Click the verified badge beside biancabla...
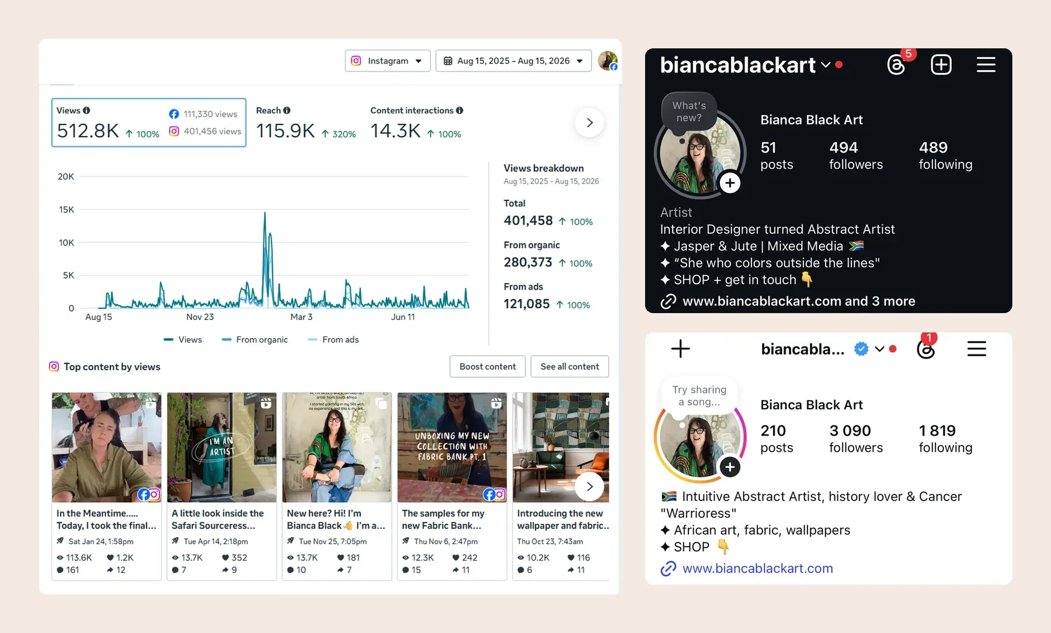 [x=861, y=349]
